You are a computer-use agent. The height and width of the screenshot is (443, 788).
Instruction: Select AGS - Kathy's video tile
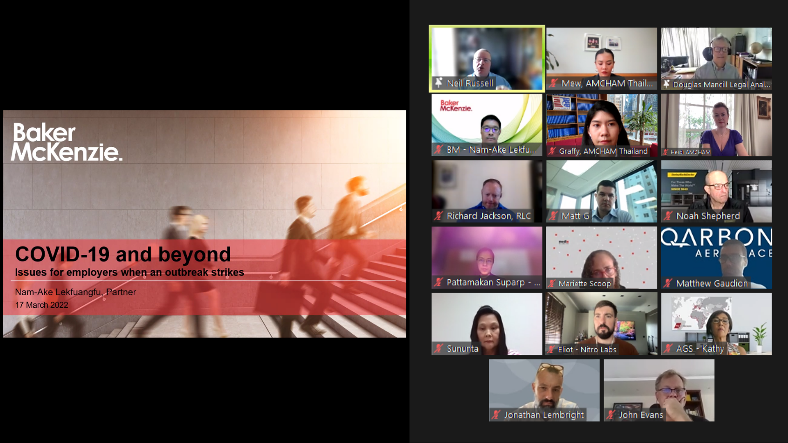[717, 324]
